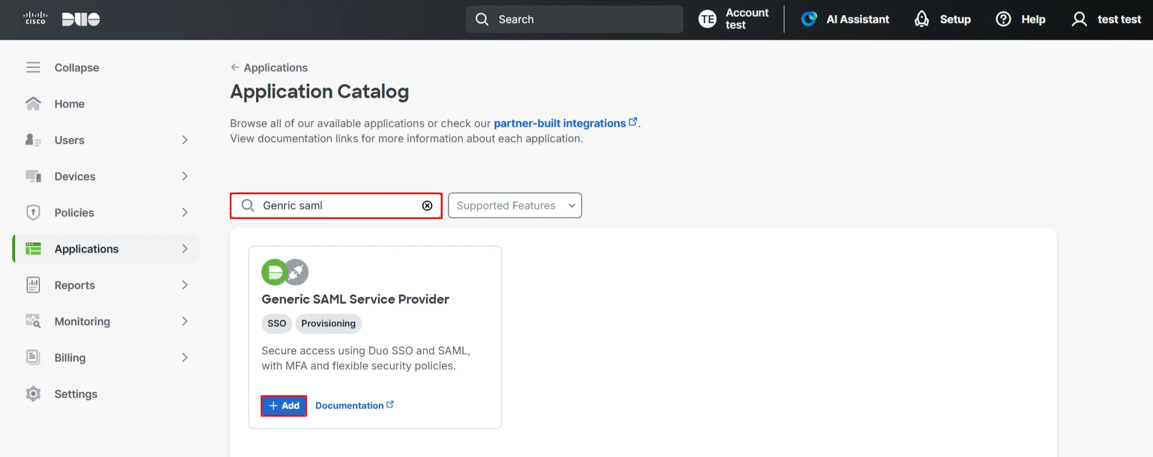Expand the Policies submenu chevron

tap(185, 212)
